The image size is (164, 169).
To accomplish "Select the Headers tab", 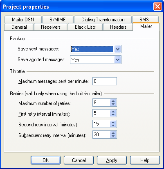I will 118,27.
